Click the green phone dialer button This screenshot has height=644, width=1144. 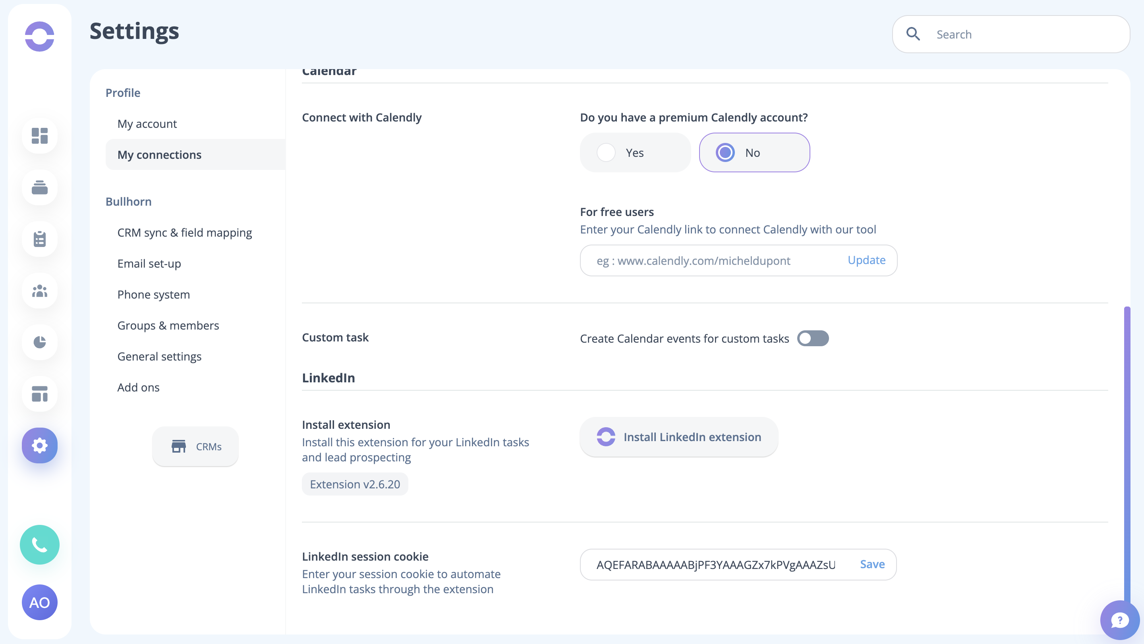[40, 545]
